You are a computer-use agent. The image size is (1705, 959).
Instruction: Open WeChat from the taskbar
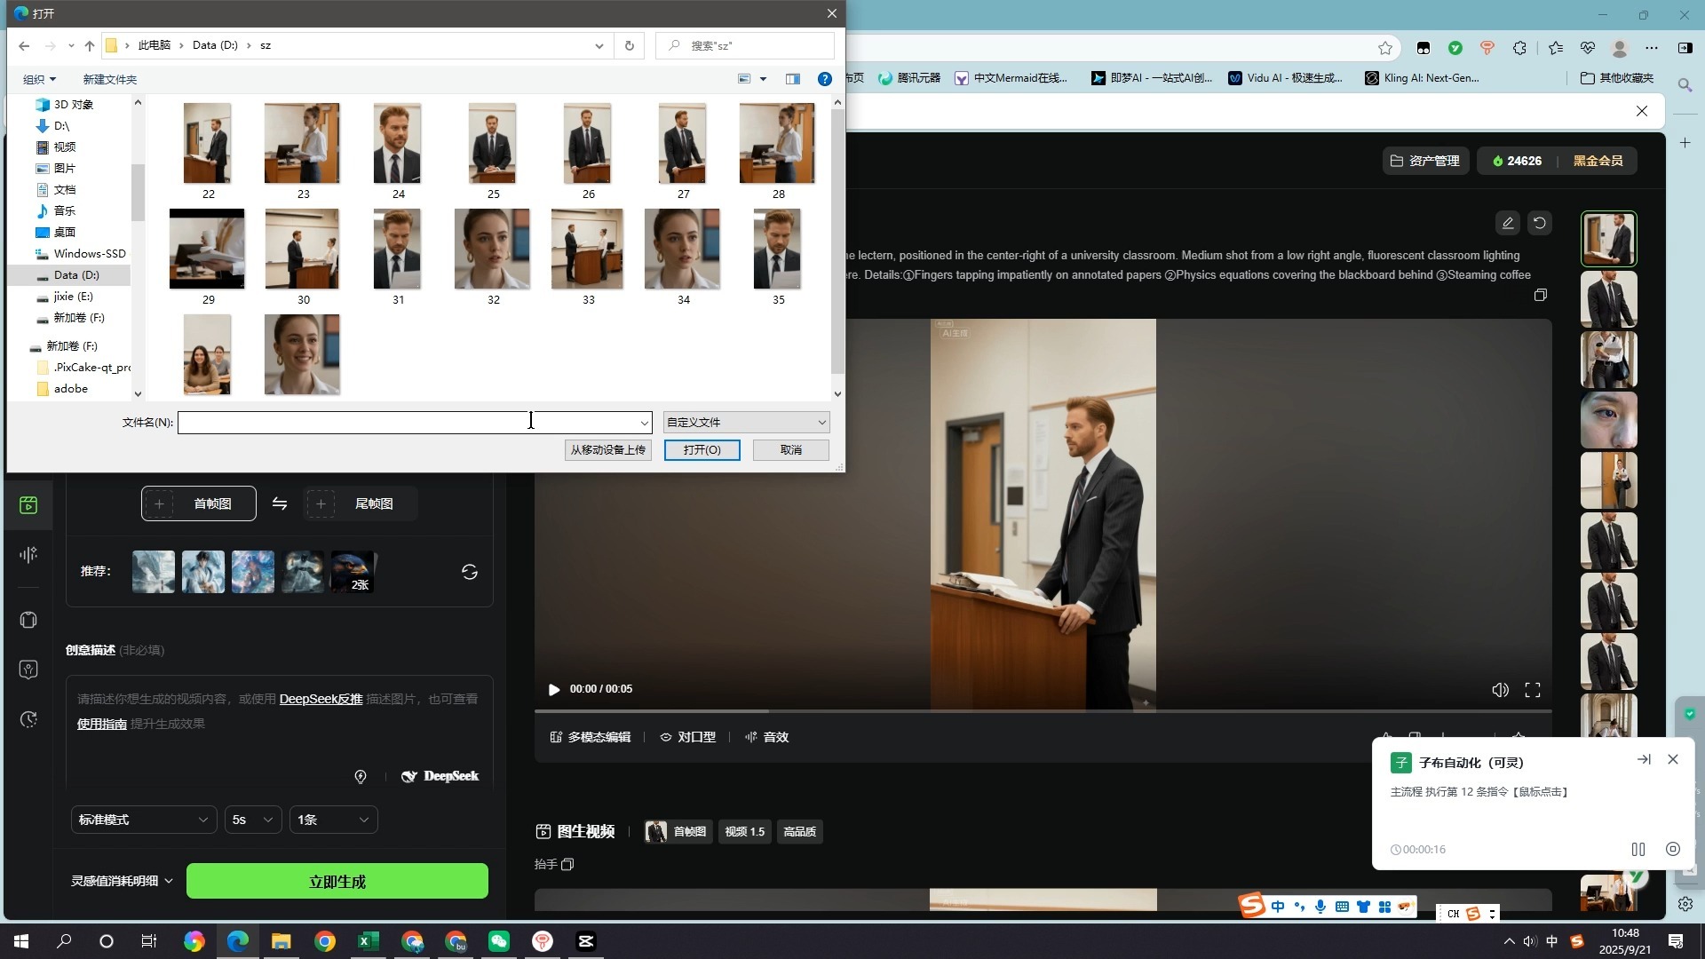pyautogui.click(x=499, y=941)
